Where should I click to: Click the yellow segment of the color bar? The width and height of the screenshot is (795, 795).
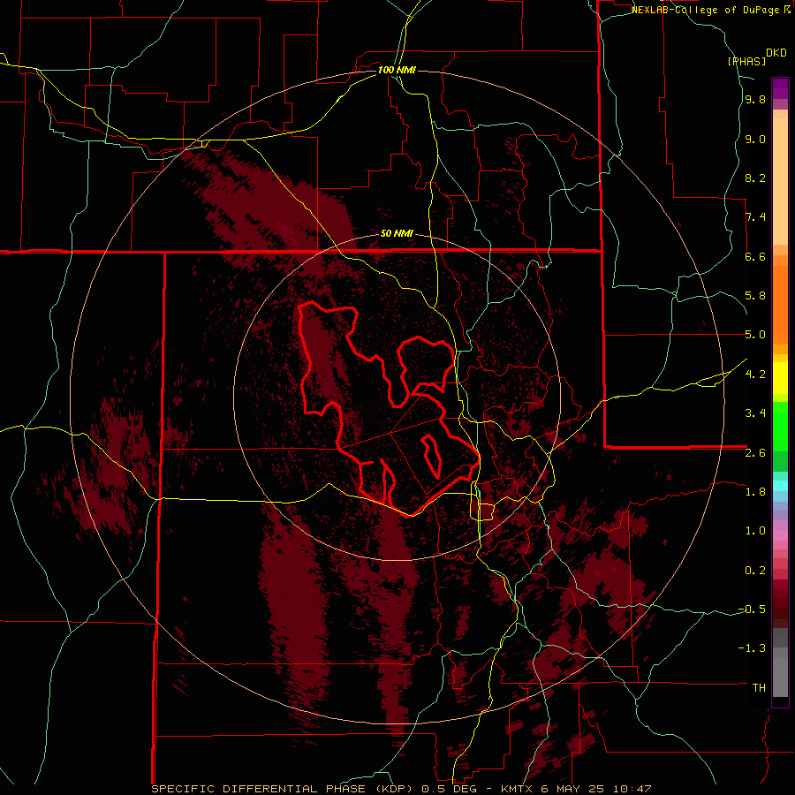pyautogui.click(x=780, y=378)
